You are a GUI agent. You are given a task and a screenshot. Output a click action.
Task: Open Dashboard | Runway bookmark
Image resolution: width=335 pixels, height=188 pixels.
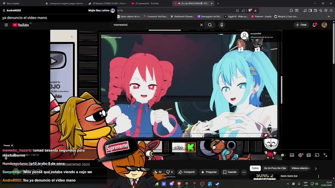tap(182, 16)
